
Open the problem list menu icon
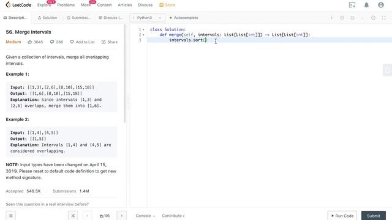click(x=11, y=216)
